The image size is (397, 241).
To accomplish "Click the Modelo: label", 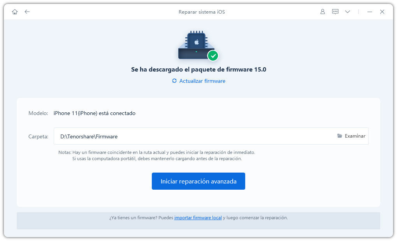I will coord(38,113).
